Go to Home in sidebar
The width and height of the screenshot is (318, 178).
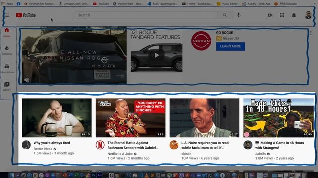pos(7,33)
